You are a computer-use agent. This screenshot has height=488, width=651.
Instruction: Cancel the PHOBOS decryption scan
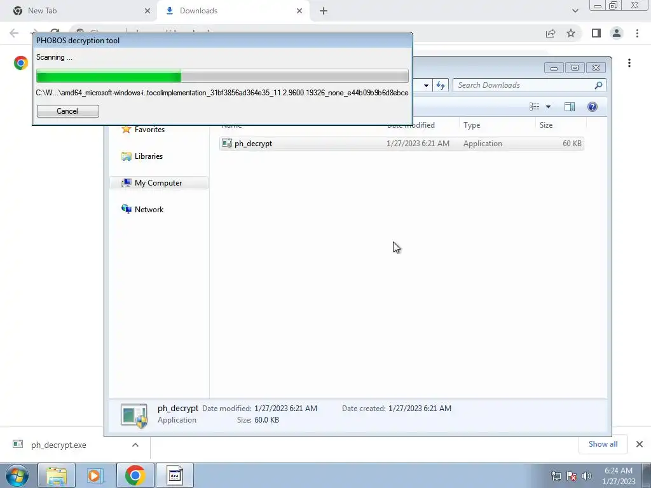pyautogui.click(x=67, y=111)
